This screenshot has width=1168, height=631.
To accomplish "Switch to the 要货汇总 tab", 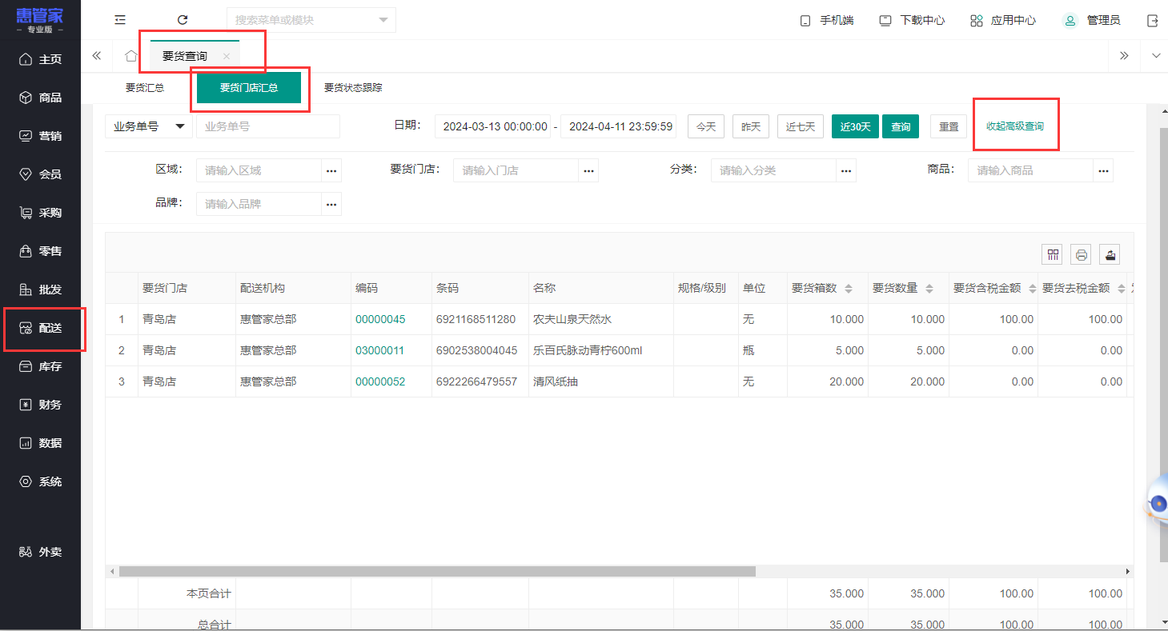I will tap(145, 88).
